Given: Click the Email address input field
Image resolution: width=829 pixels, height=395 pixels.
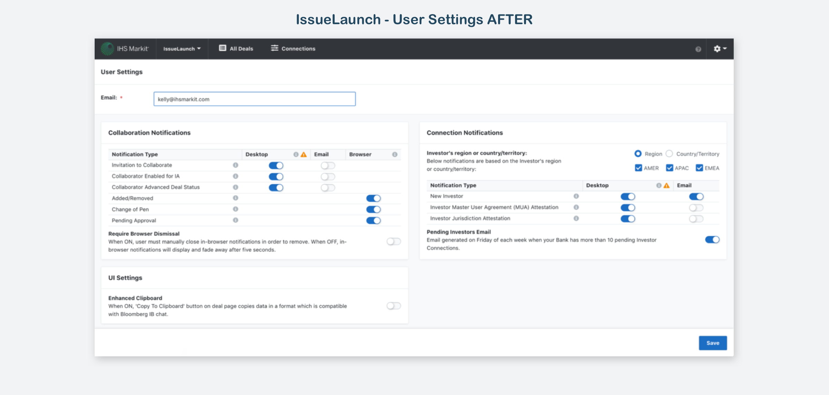Looking at the screenshot, I should (x=255, y=99).
